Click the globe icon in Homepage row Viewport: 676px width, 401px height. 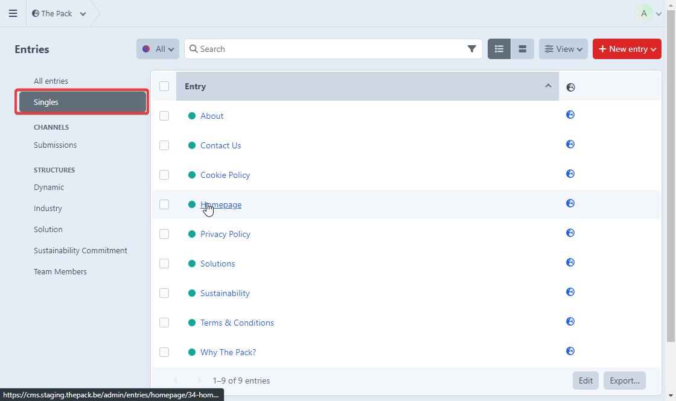[x=570, y=203]
